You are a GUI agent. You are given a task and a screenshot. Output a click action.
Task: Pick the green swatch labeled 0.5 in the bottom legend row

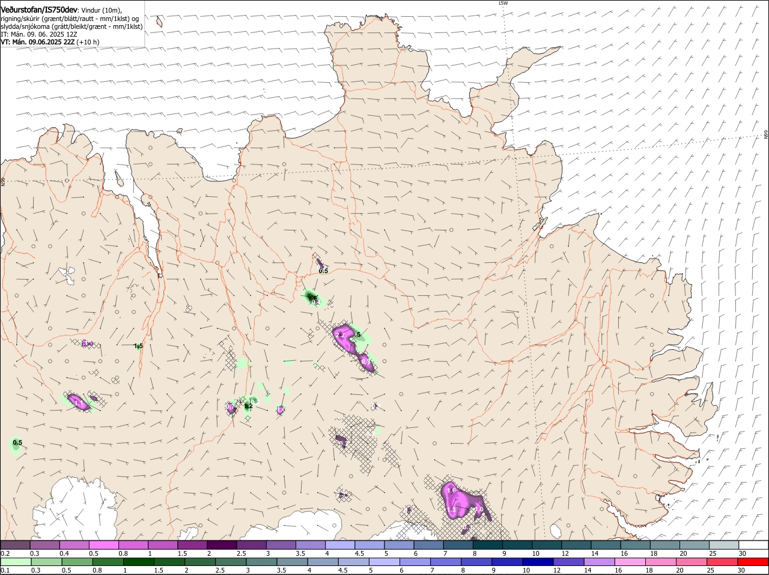tap(77, 562)
